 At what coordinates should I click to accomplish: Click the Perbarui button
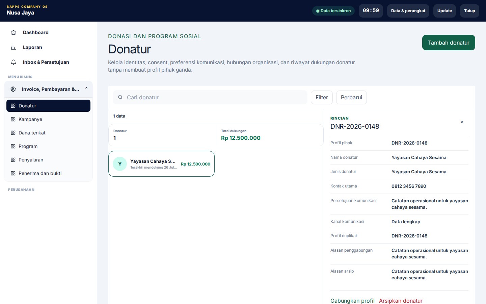point(351,97)
